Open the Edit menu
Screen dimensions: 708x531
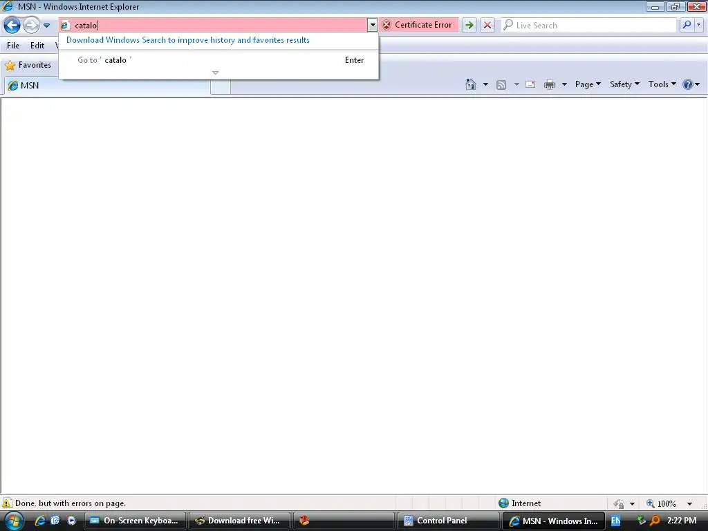(x=37, y=45)
